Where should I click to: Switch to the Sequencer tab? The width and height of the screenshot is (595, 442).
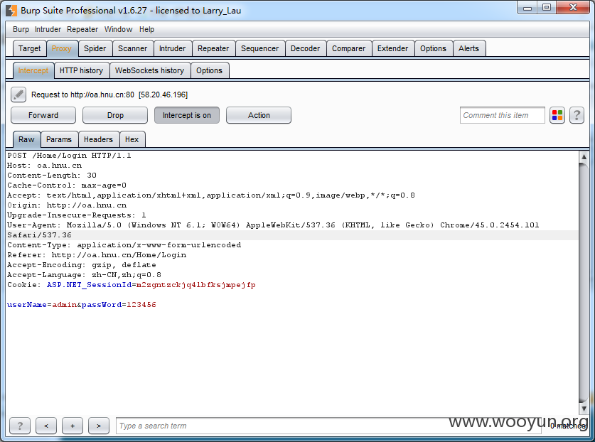260,48
